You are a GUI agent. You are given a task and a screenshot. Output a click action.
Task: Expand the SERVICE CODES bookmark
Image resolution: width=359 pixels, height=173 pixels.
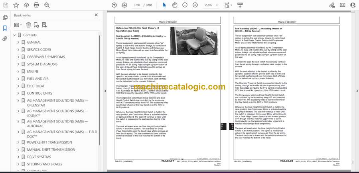click(x=18, y=50)
